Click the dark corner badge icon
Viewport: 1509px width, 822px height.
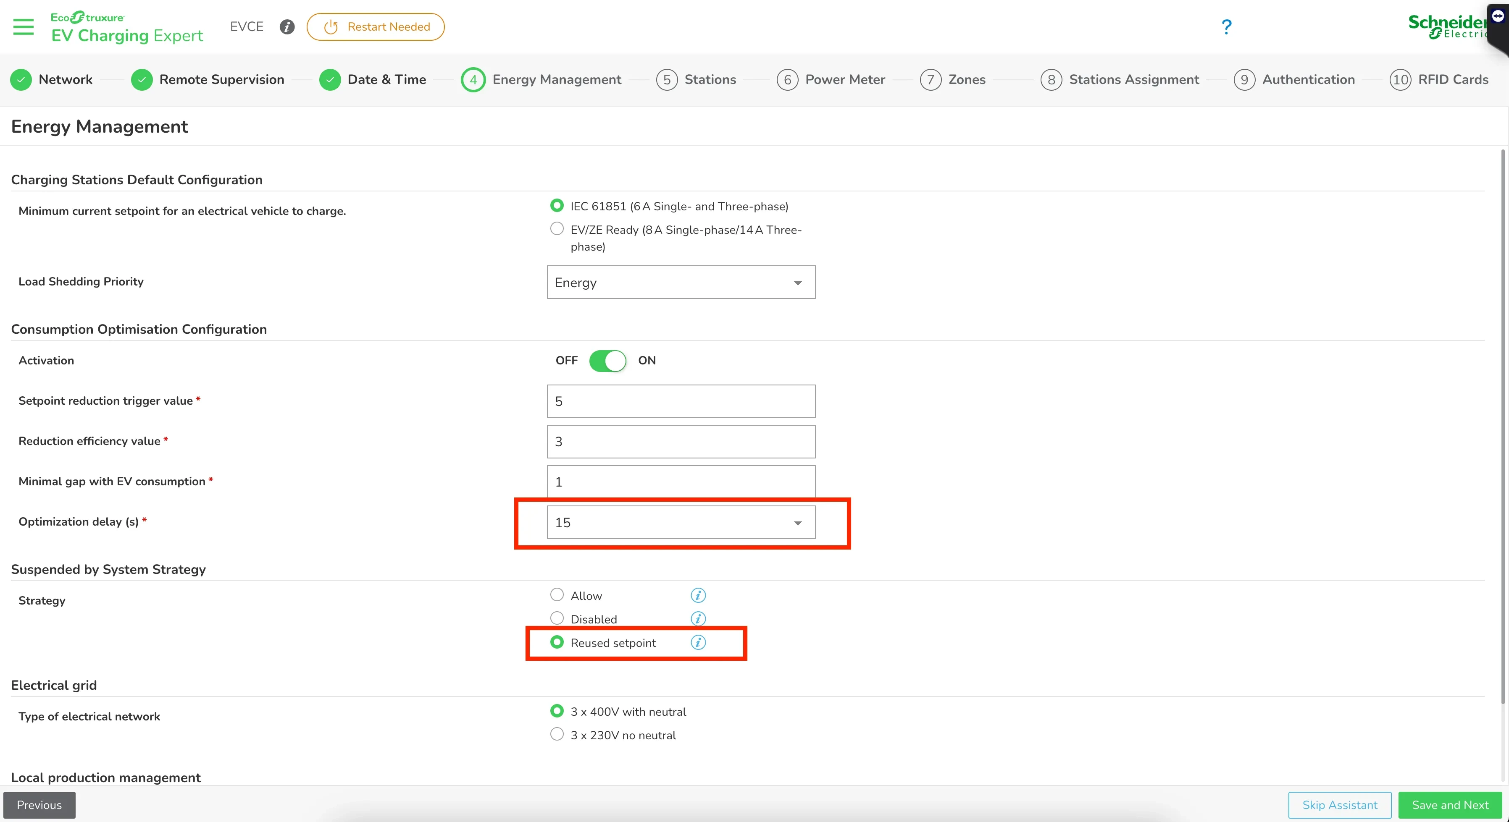[x=1498, y=16]
